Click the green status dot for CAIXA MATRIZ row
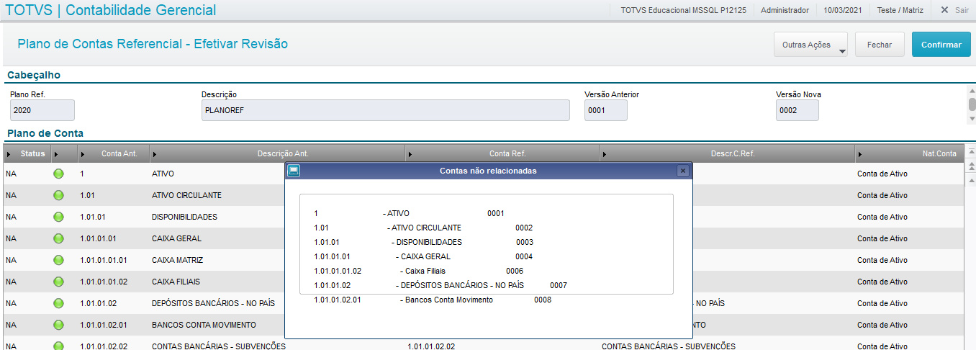The width and height of the screenshot is (976, 350). point(58,260)
